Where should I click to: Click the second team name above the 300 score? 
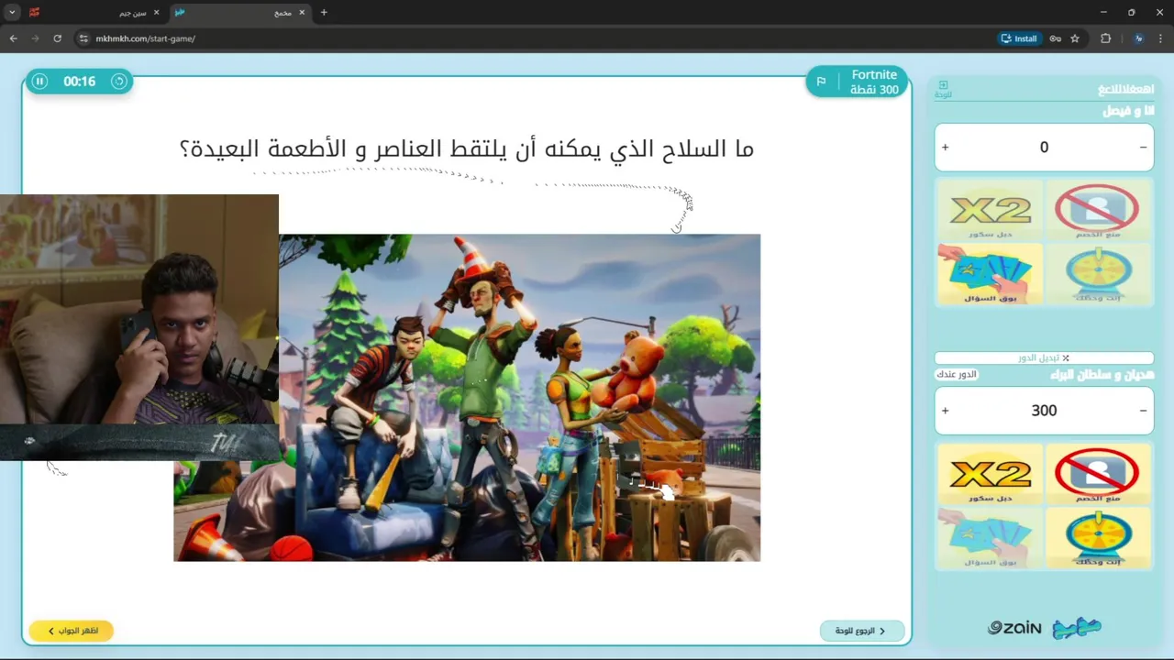point(1102,375)
